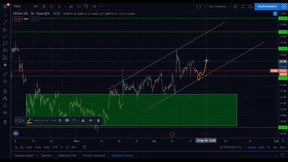Change line color with the orange pencil swatch
This screenshot has width=288, height=162.
coord(29,121)
